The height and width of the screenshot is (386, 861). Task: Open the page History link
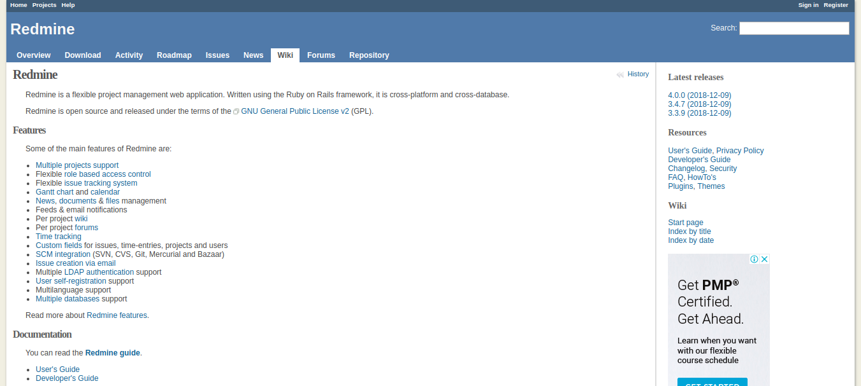pos(638,74)
